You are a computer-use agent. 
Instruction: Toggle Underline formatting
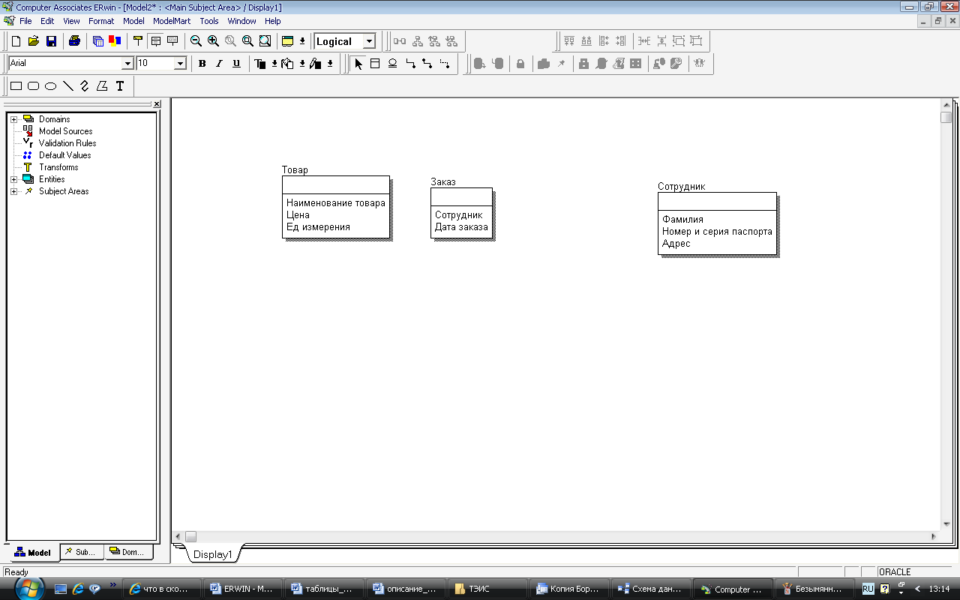tap(236, 64)
